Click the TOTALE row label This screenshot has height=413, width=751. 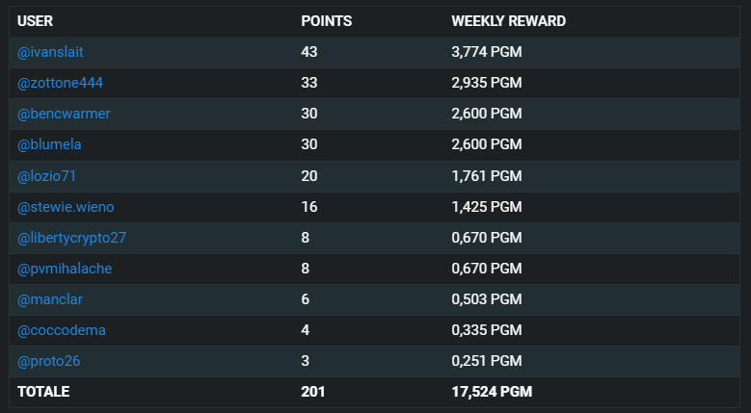click(43, 392)
